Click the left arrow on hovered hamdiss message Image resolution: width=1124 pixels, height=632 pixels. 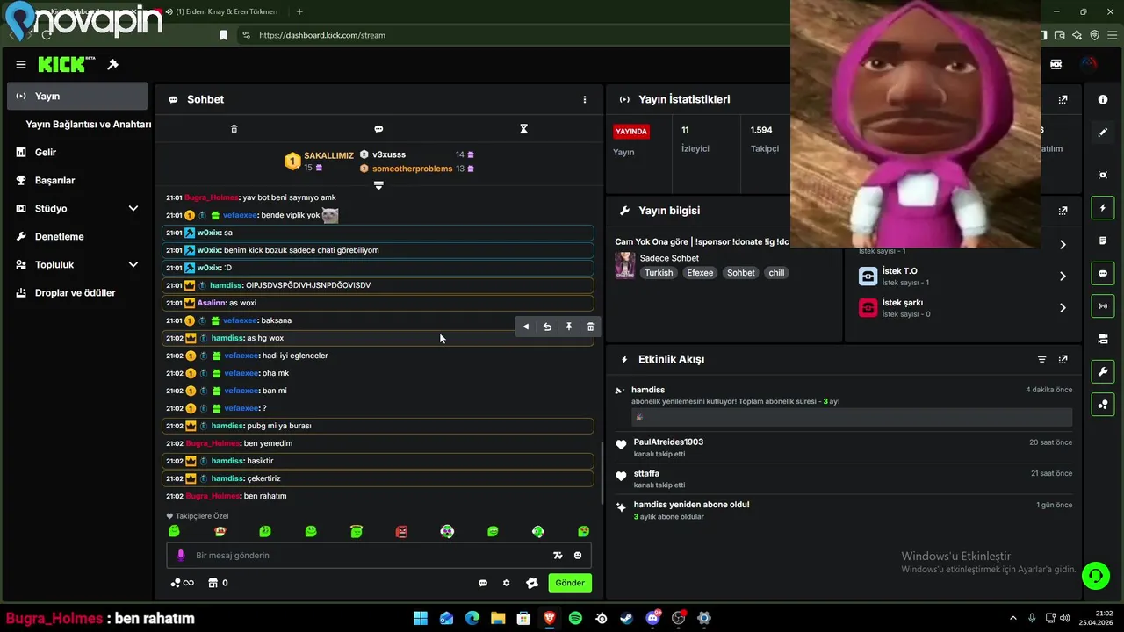tap(526, 327)
